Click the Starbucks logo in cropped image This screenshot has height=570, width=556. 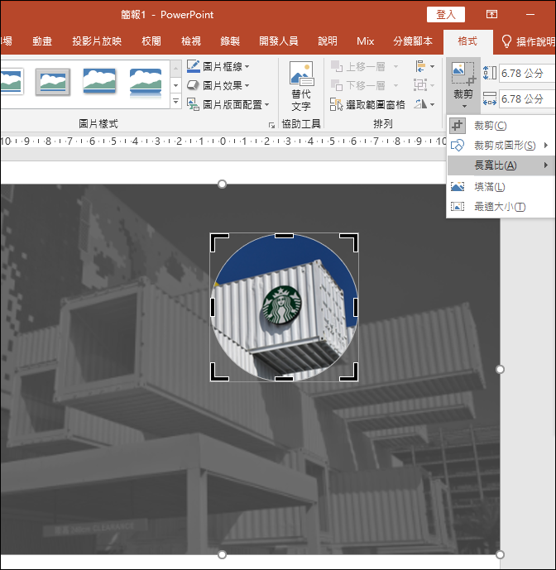pyautogui.click(x=282, y=305)
